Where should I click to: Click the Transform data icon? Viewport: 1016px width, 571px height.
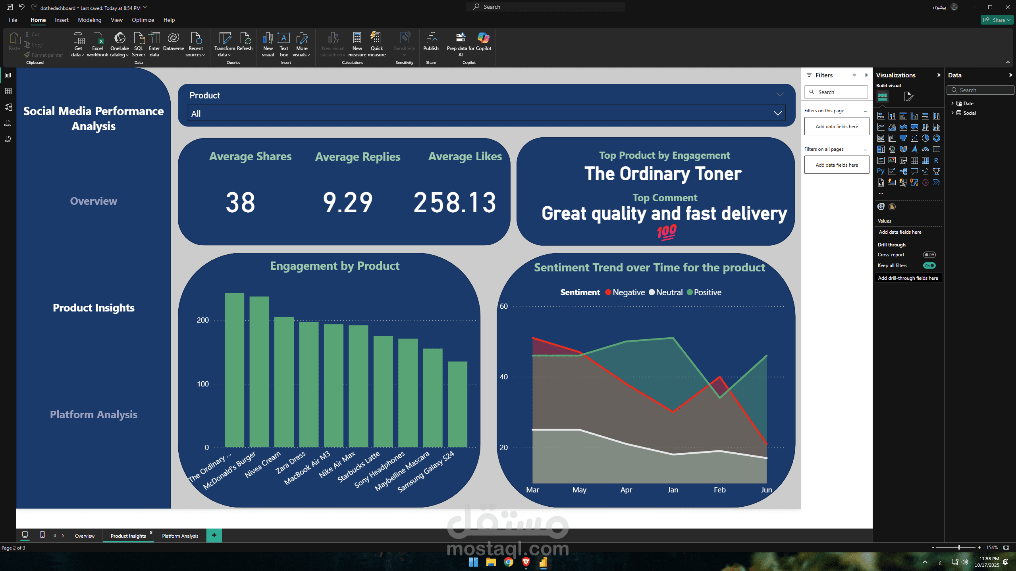[x=225, y=39]
